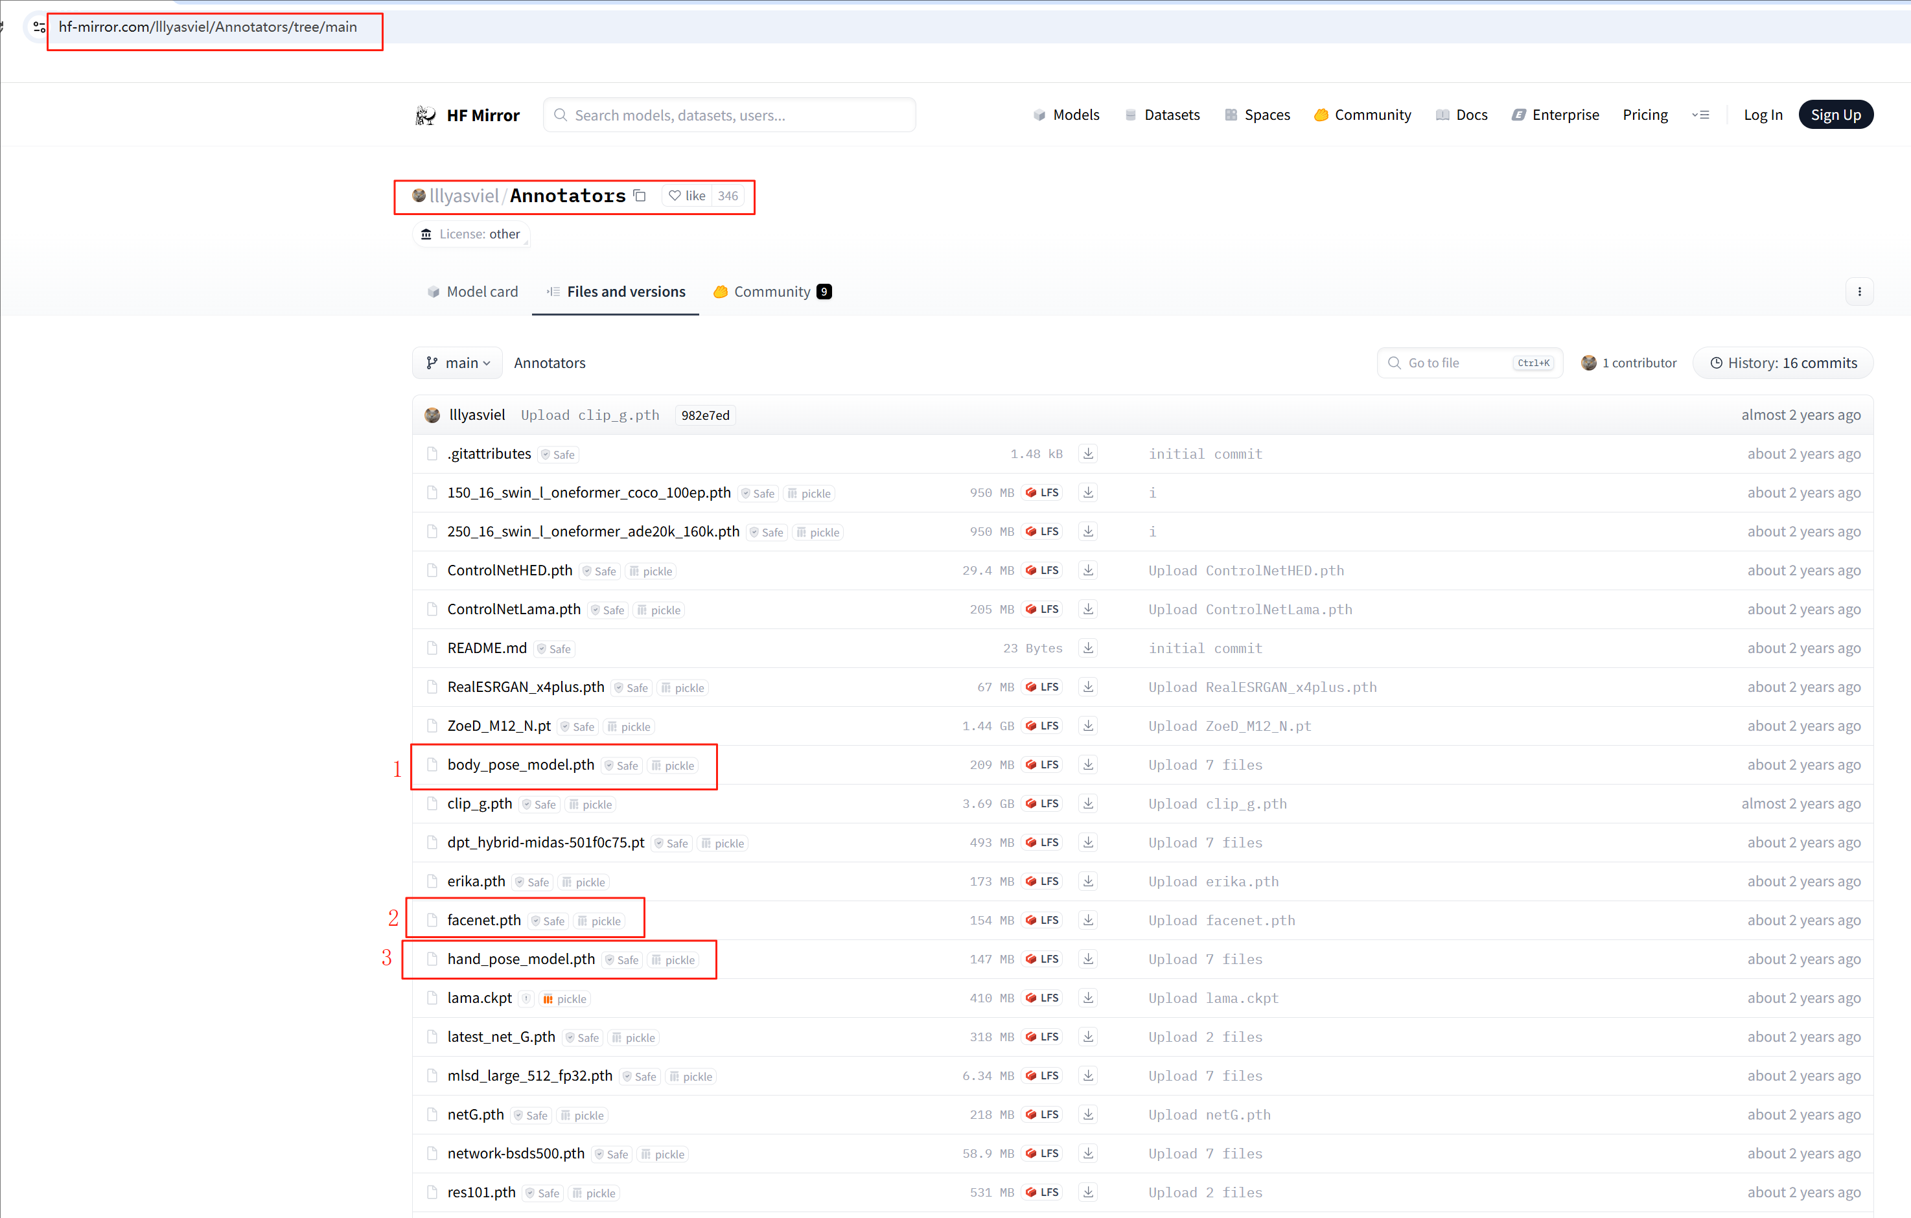Copy the repository name lllyasviel/Annotators
The image size is (1911, 1218).
[640, 195]
